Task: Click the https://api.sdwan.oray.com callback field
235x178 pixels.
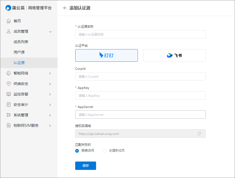Action: pos(140,134)
